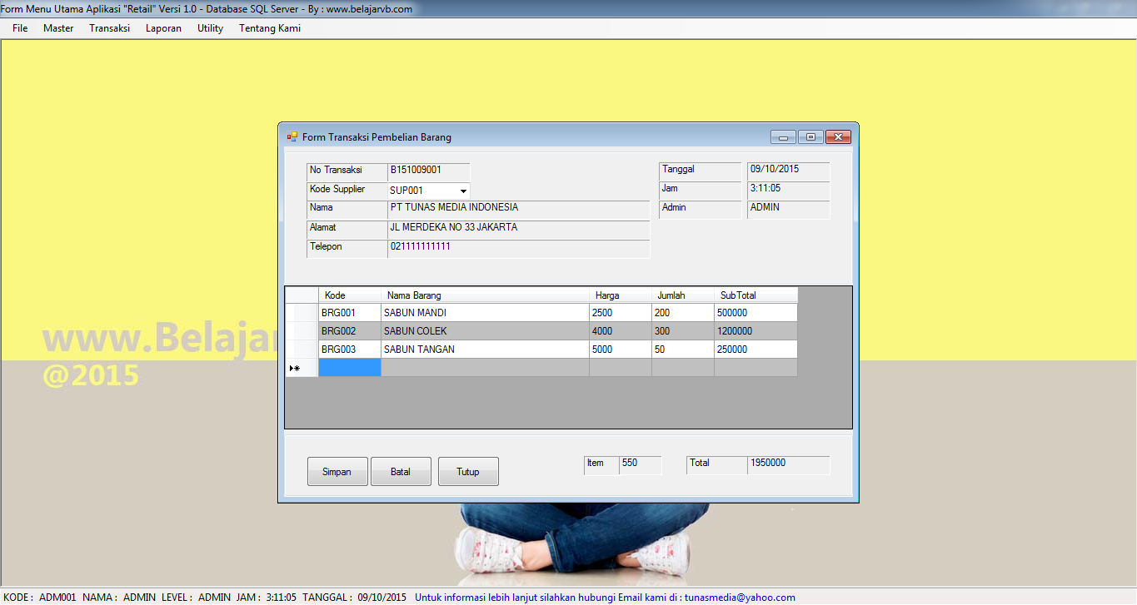Click the Harga column header

[621, 295]
